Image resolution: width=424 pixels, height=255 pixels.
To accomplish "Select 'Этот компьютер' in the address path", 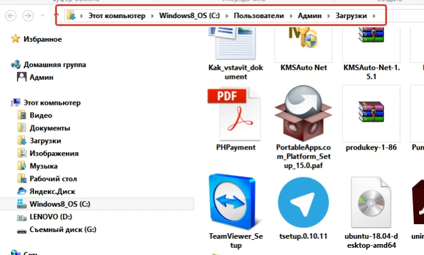I will tap(117, 16).
